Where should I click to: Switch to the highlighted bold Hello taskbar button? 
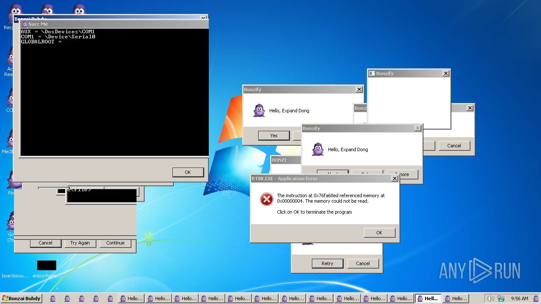(x=428, y=299)
